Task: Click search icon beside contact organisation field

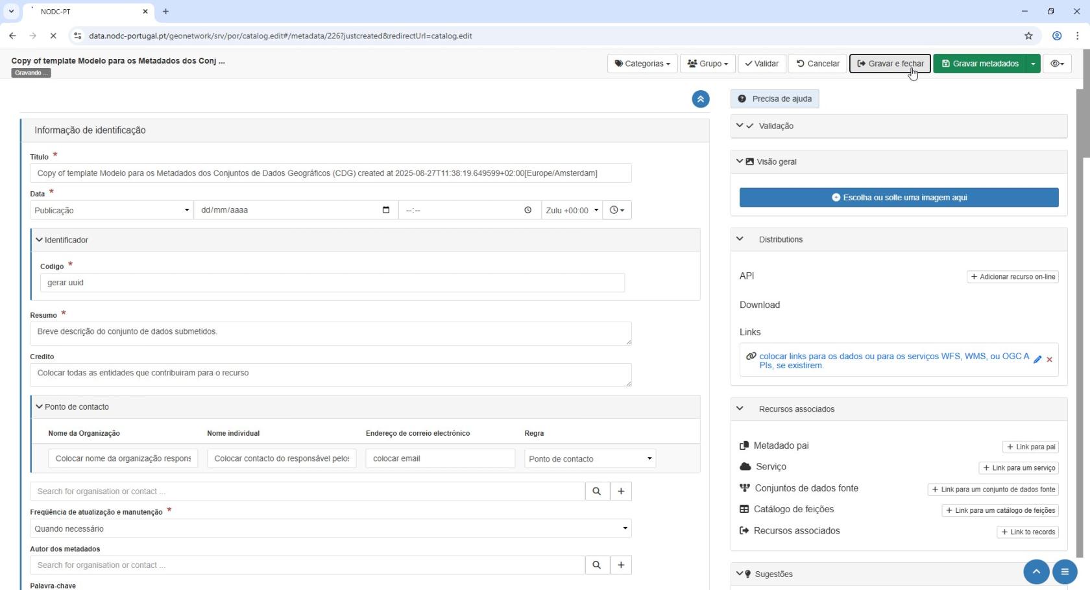Action: click(x=596, y=491)
